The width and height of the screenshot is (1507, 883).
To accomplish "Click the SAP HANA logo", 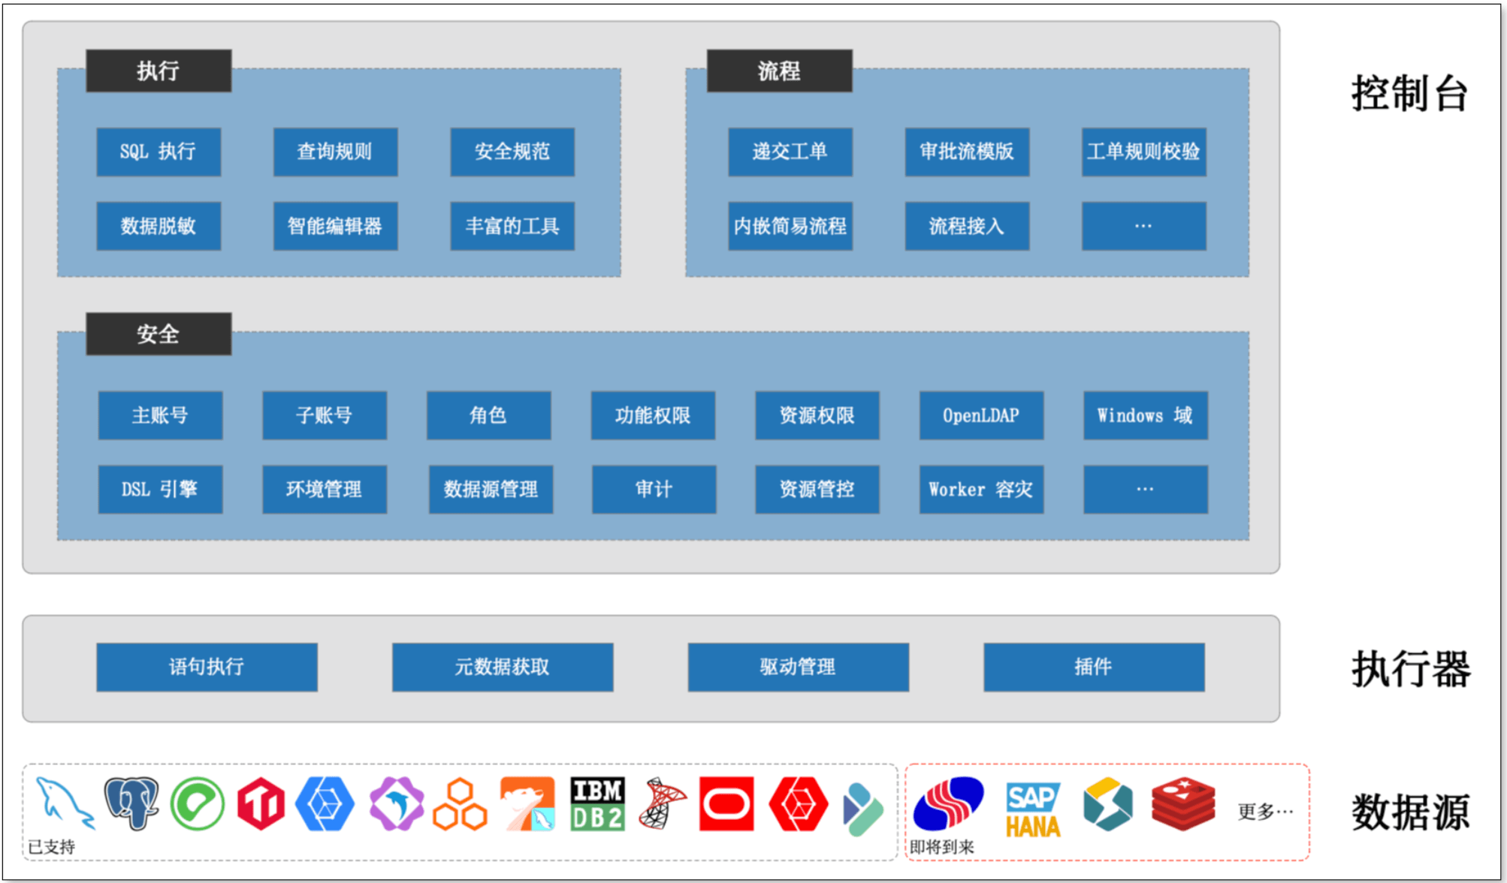I will pos(1033,809).
